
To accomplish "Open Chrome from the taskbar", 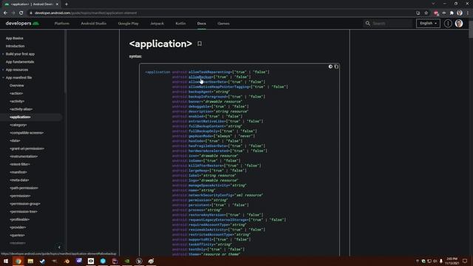I will coord(18,261).
